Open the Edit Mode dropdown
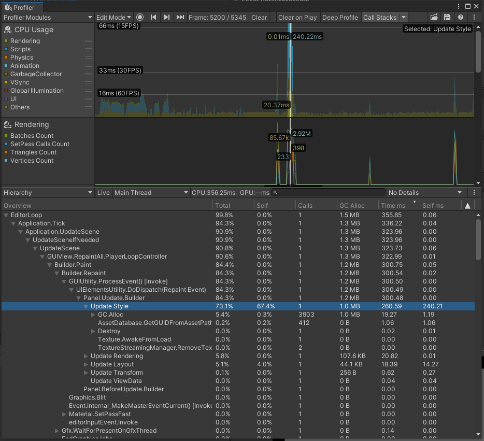 tap(113, 17)
